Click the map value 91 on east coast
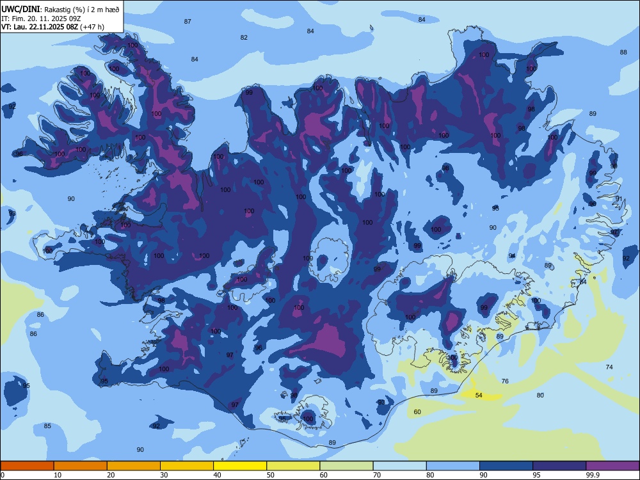640x480 pixels. [x=619, y=199]
